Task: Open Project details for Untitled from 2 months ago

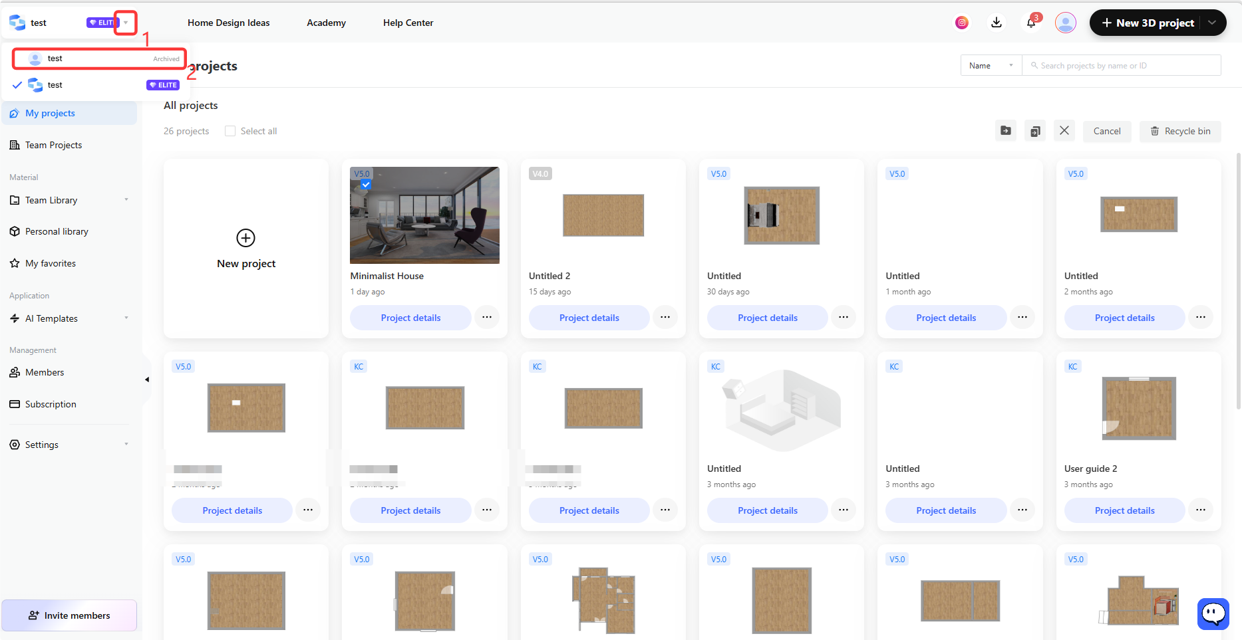Action: (1124, 318)
